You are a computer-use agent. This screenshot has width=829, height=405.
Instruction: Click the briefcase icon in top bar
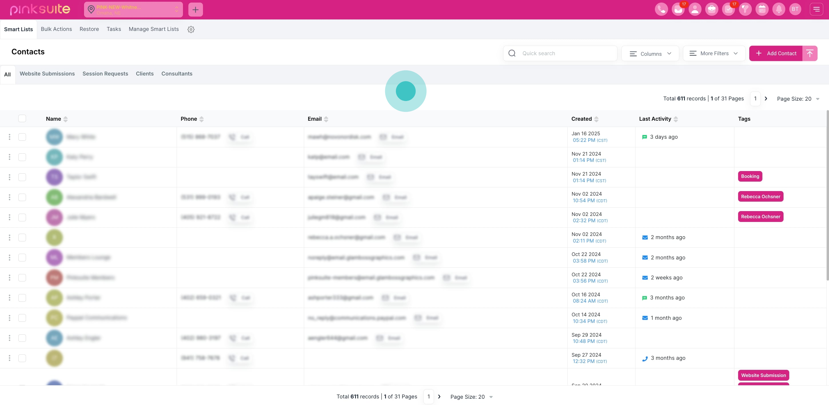(x=712, y=9)
